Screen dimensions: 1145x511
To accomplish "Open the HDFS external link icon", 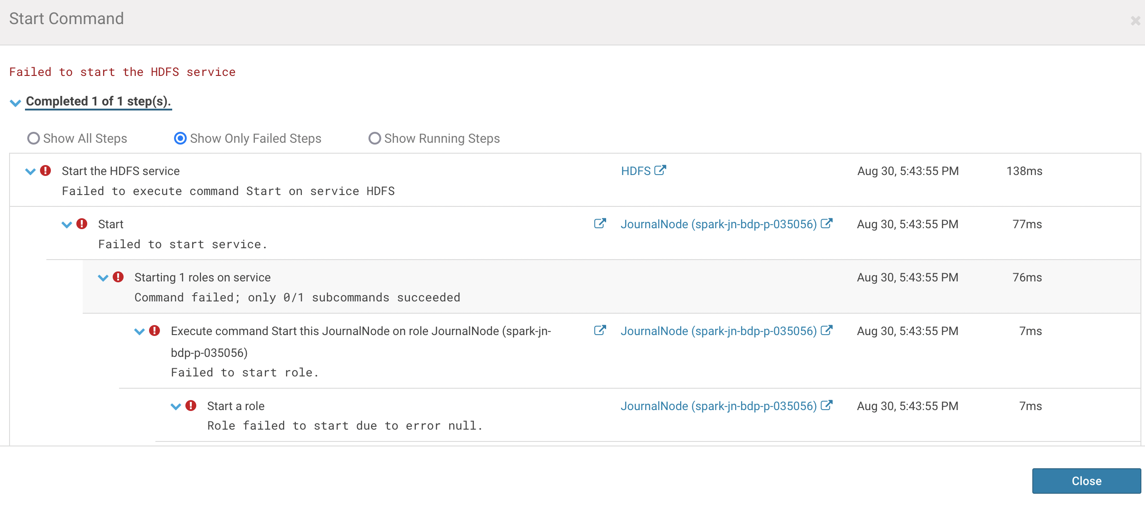I will pos(661,170).
